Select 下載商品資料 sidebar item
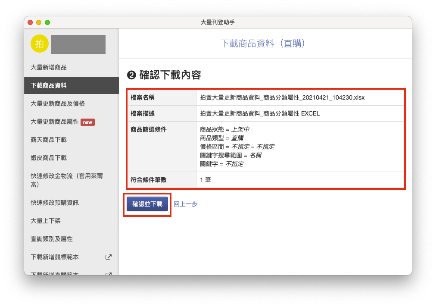The height and width of the screenshot is (307, 436). 49,85
